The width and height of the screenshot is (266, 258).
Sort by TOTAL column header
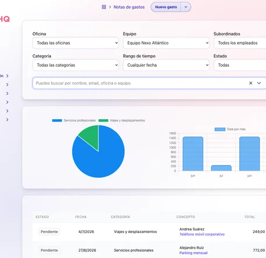pyautogui.click(x=250, y=217)
